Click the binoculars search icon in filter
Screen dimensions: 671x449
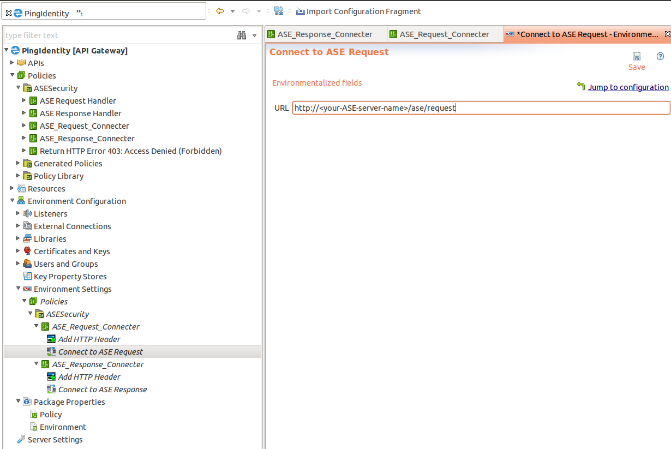tap(242, 35)
